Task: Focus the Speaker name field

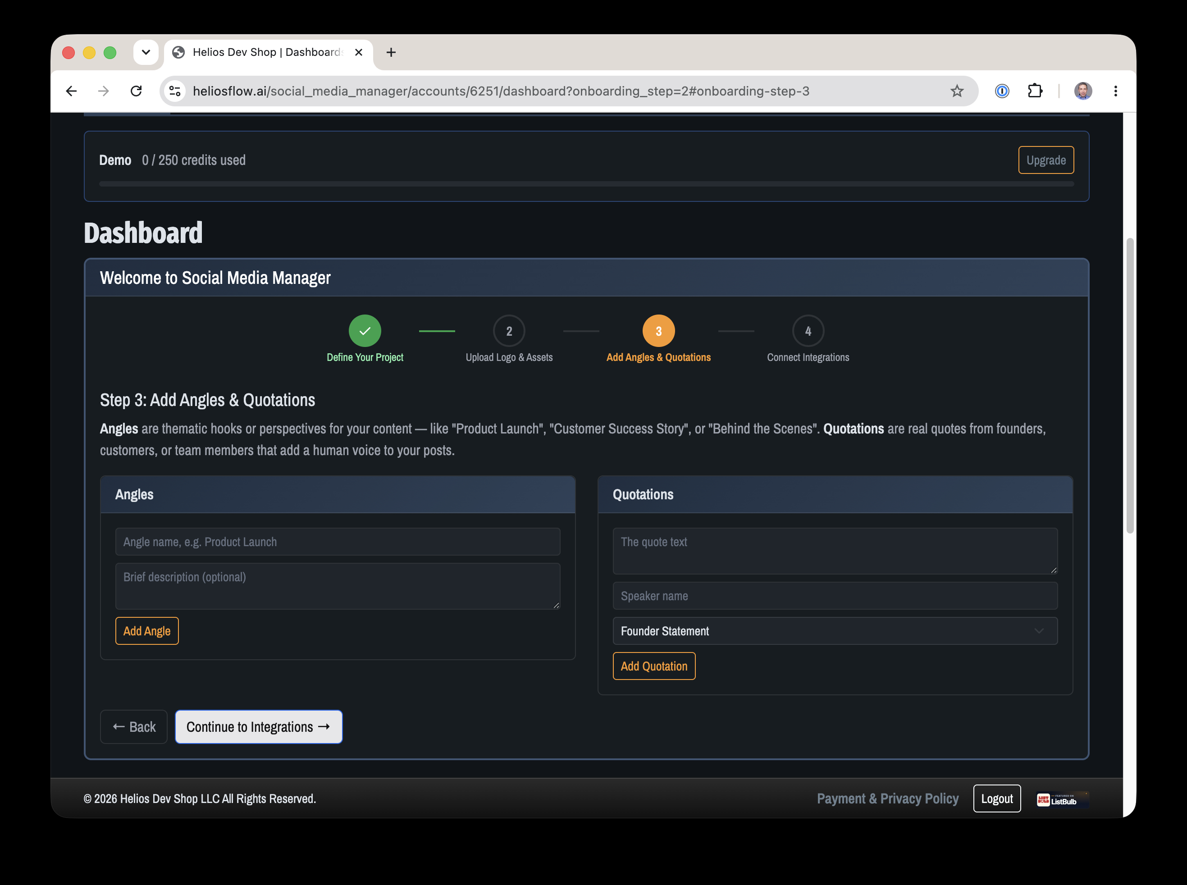Action: 835,596
